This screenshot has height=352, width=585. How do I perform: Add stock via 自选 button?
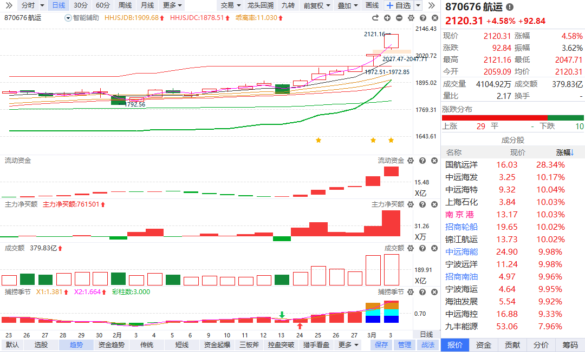click(x=399, y=5)
